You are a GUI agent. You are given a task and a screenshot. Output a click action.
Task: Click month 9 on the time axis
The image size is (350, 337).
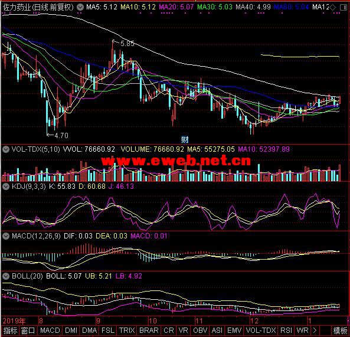tap(98, 321)
